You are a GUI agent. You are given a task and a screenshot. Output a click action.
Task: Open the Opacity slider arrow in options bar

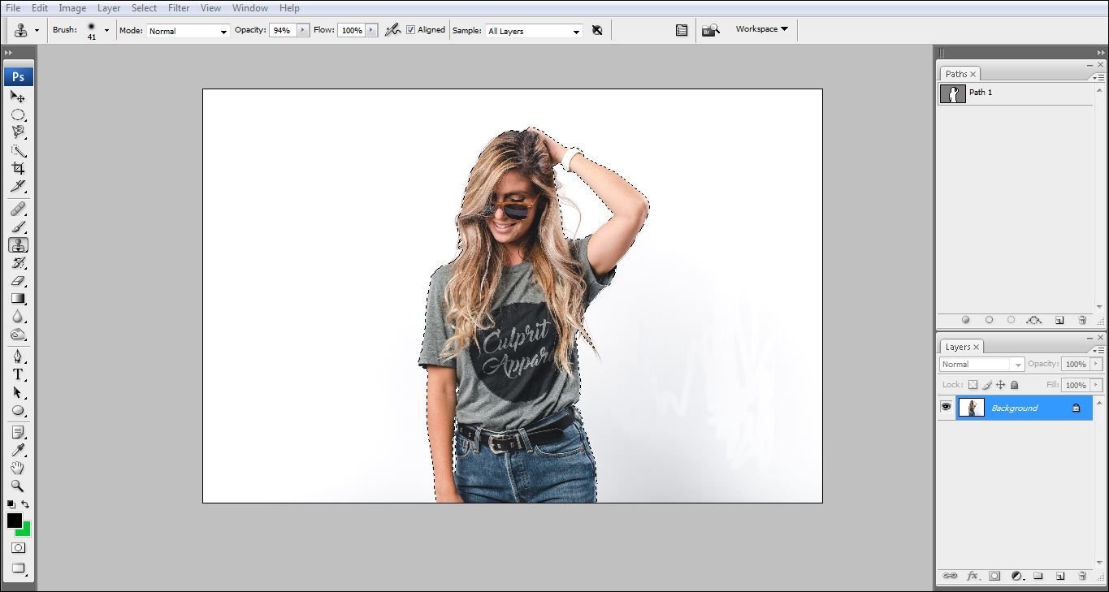(x=303, y=30)
